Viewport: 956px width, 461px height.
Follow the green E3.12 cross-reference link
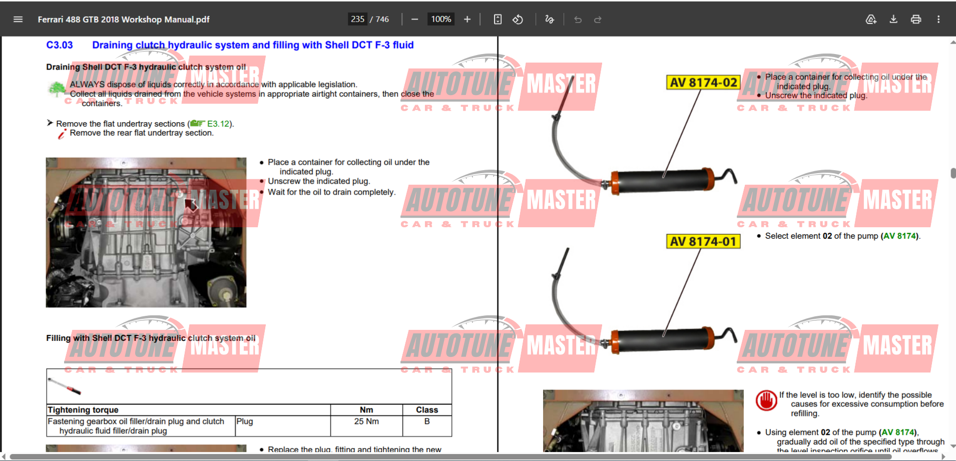218,124
